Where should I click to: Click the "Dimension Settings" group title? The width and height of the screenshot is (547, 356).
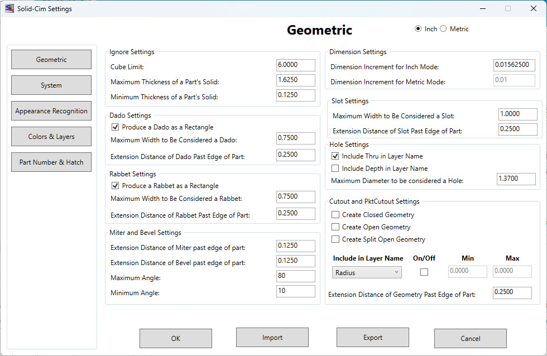(358, 52)
